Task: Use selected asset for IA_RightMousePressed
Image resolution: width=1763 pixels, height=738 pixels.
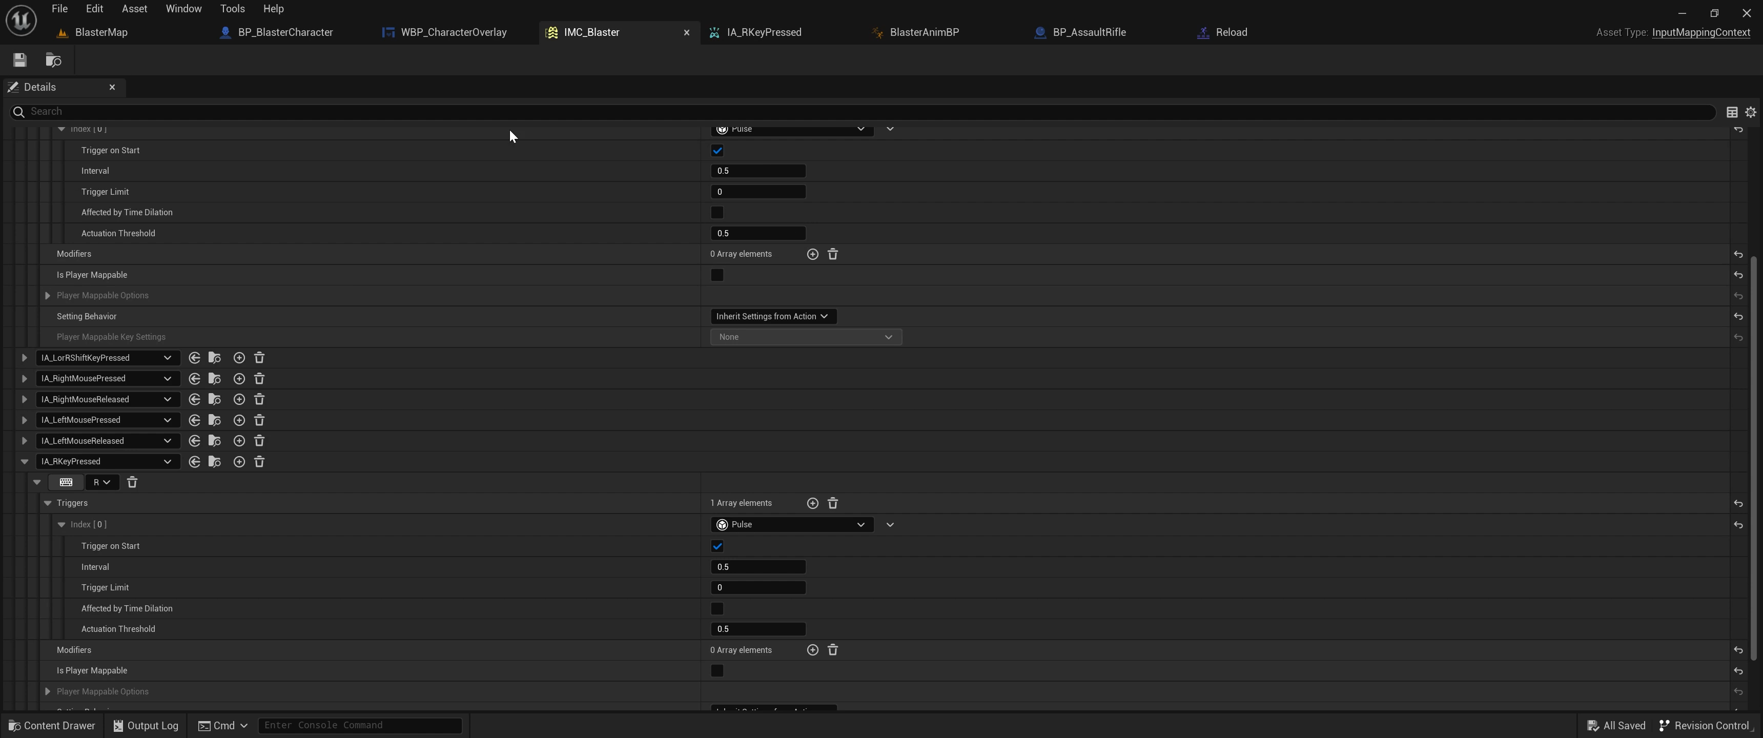Action: click(x=194, y=379)
